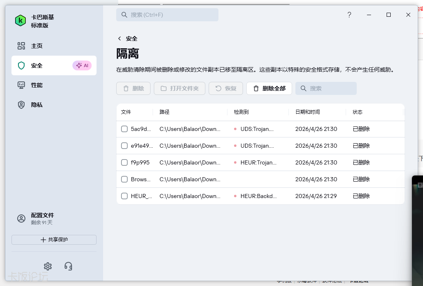Click the 删除全部 button
Image resolution: width=423 pixels, height=286 pixels.
pyautogui.click(x=269, y=88)
